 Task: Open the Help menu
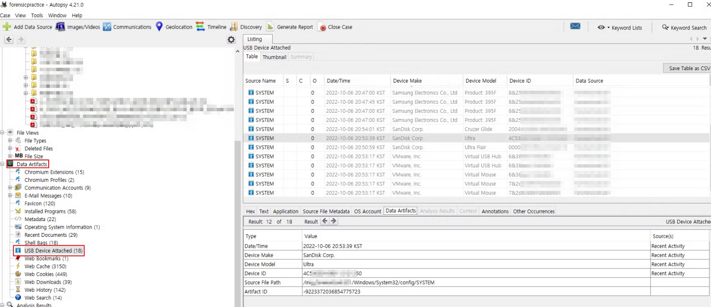(x=77, y=16)
